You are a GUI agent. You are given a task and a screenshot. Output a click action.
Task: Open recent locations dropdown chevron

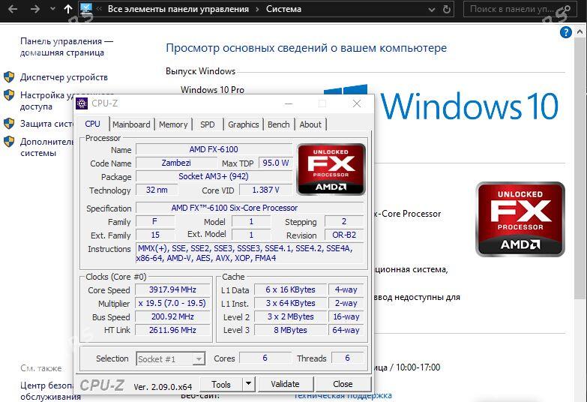click(x=52, y=10)
